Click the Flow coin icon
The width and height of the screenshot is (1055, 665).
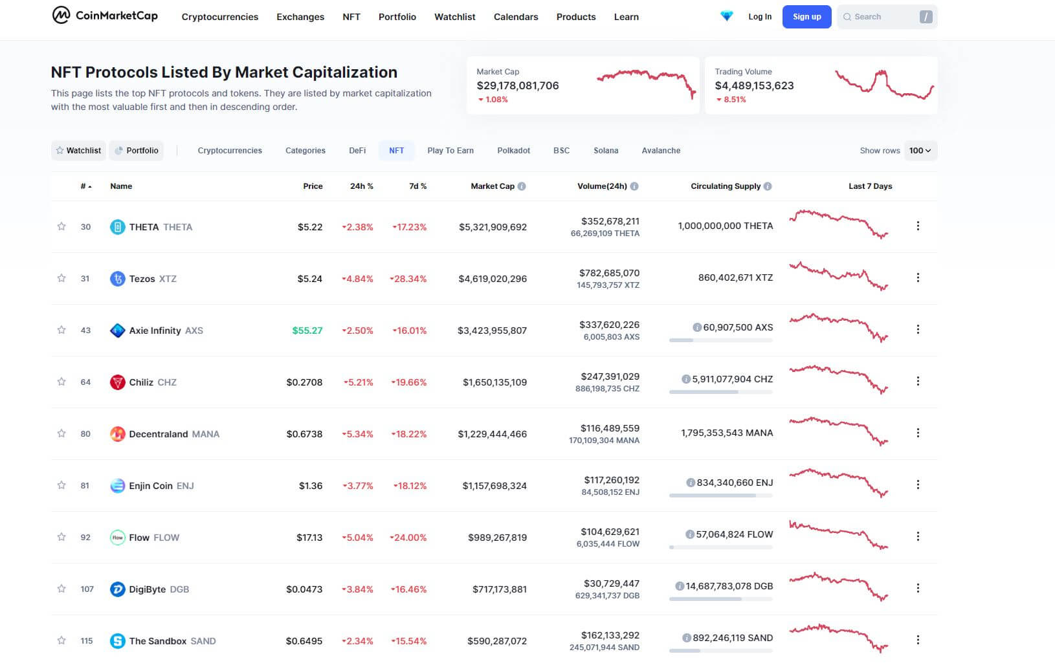click(117, 538)
